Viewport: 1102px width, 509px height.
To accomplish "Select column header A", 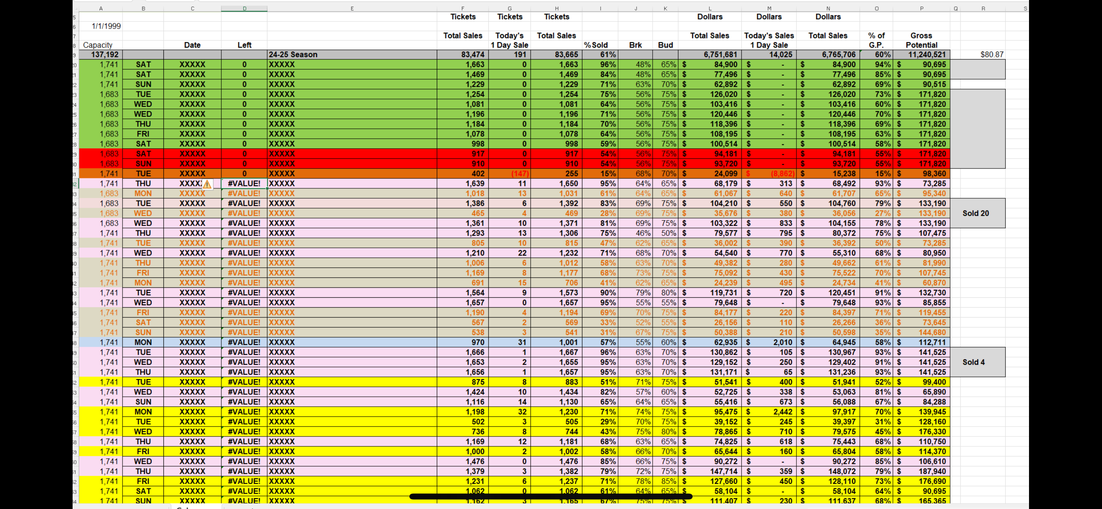I will point(101,8).
